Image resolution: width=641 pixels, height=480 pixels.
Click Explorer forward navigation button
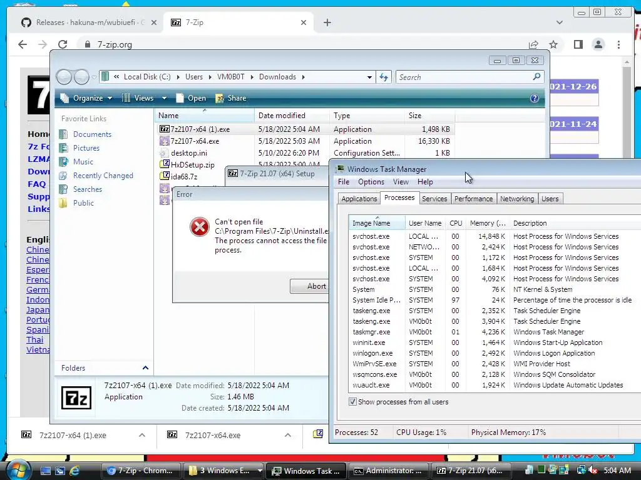click(x=81, y=77)
